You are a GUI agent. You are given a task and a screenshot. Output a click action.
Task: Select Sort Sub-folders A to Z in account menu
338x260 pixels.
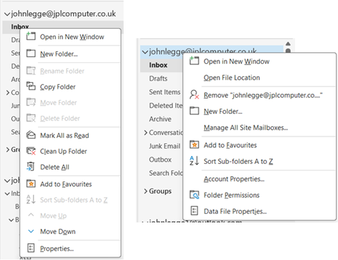click(260, 161)
